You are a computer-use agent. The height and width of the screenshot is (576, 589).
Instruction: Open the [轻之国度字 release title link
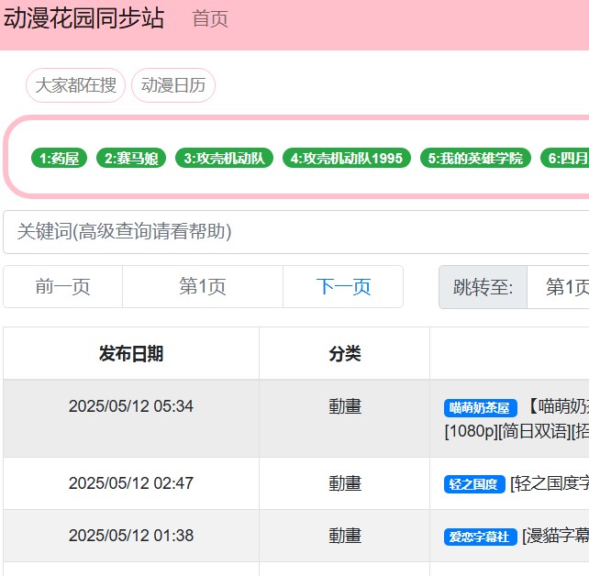coord(550,483)
